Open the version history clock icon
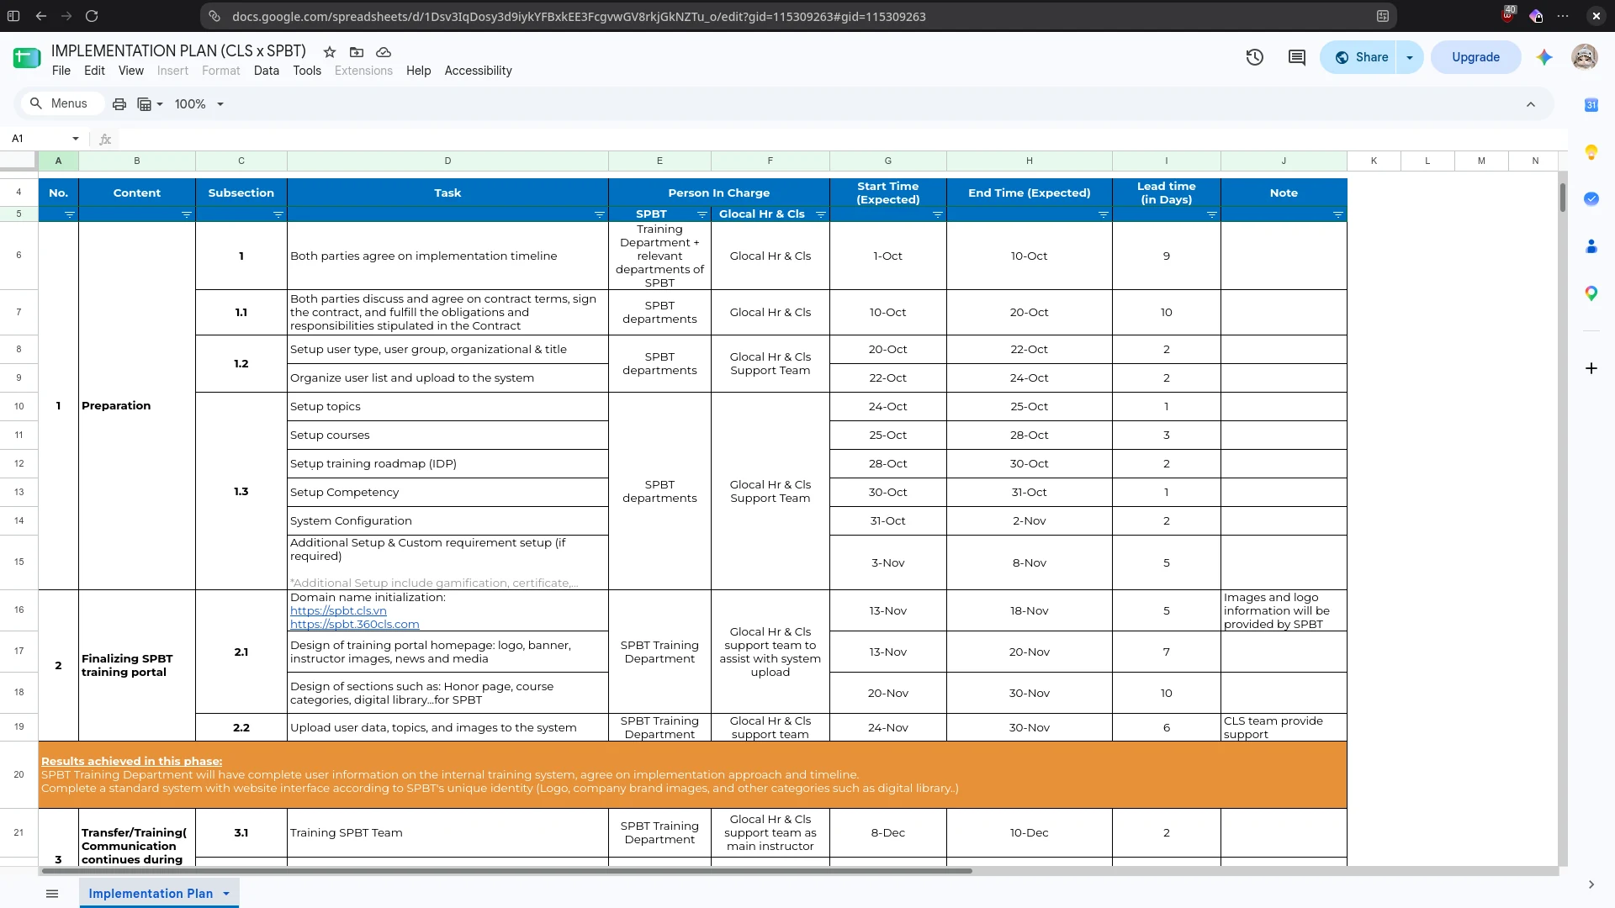This screenshot has width=1615, height=908. tap(1255, 57)
